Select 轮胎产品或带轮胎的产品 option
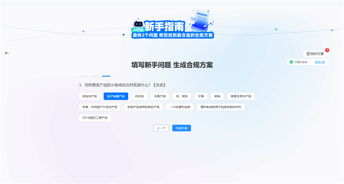Viewport: 344px width, 184px height. (x=144, y=107)
